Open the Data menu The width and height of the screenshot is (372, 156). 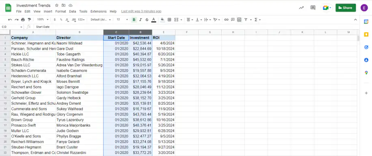click(x=73, y=11)
